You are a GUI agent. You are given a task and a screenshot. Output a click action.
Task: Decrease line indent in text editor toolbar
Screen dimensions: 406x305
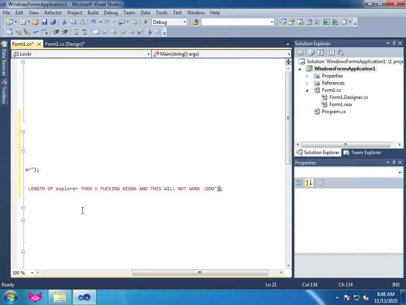pyautogui.click(x=56, y=32)
